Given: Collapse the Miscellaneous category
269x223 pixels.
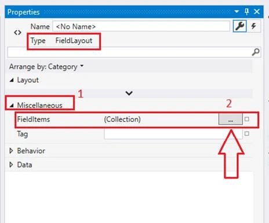Looking at the screenshot, I should pos(12,105).
